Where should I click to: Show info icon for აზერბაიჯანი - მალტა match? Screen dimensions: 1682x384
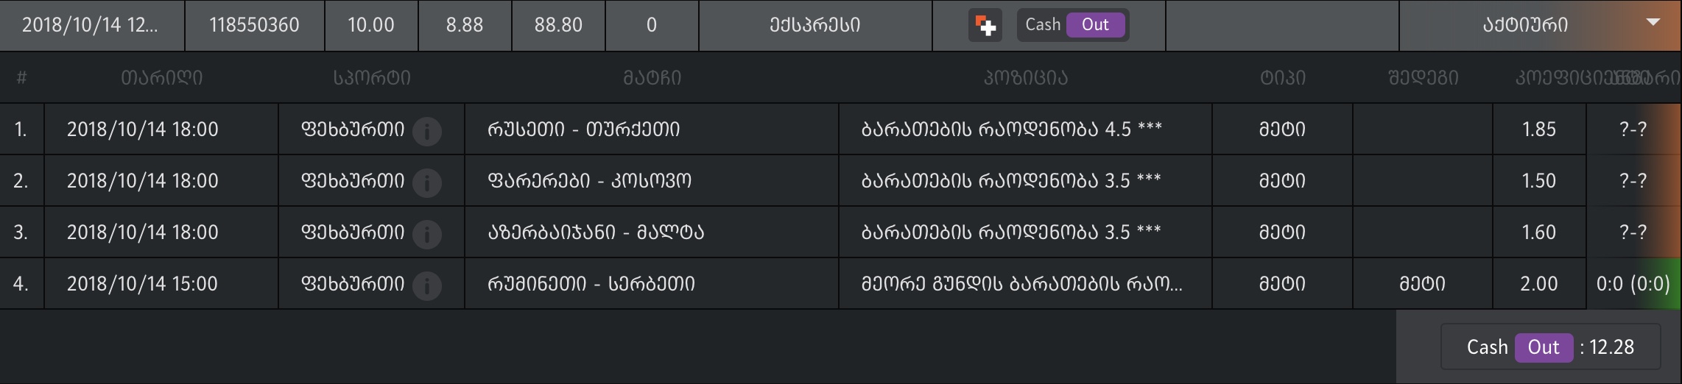(x=427, y=234)
